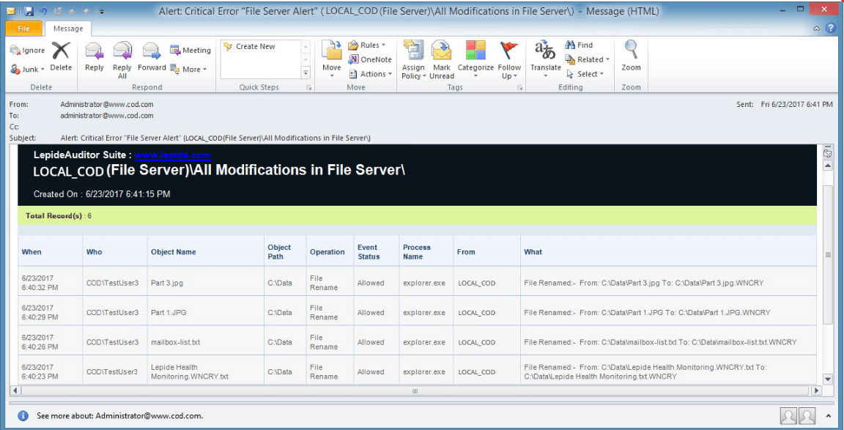Click Find in the Editing group
The height and width of the screenshot is (430, 844).
[579, 45]
